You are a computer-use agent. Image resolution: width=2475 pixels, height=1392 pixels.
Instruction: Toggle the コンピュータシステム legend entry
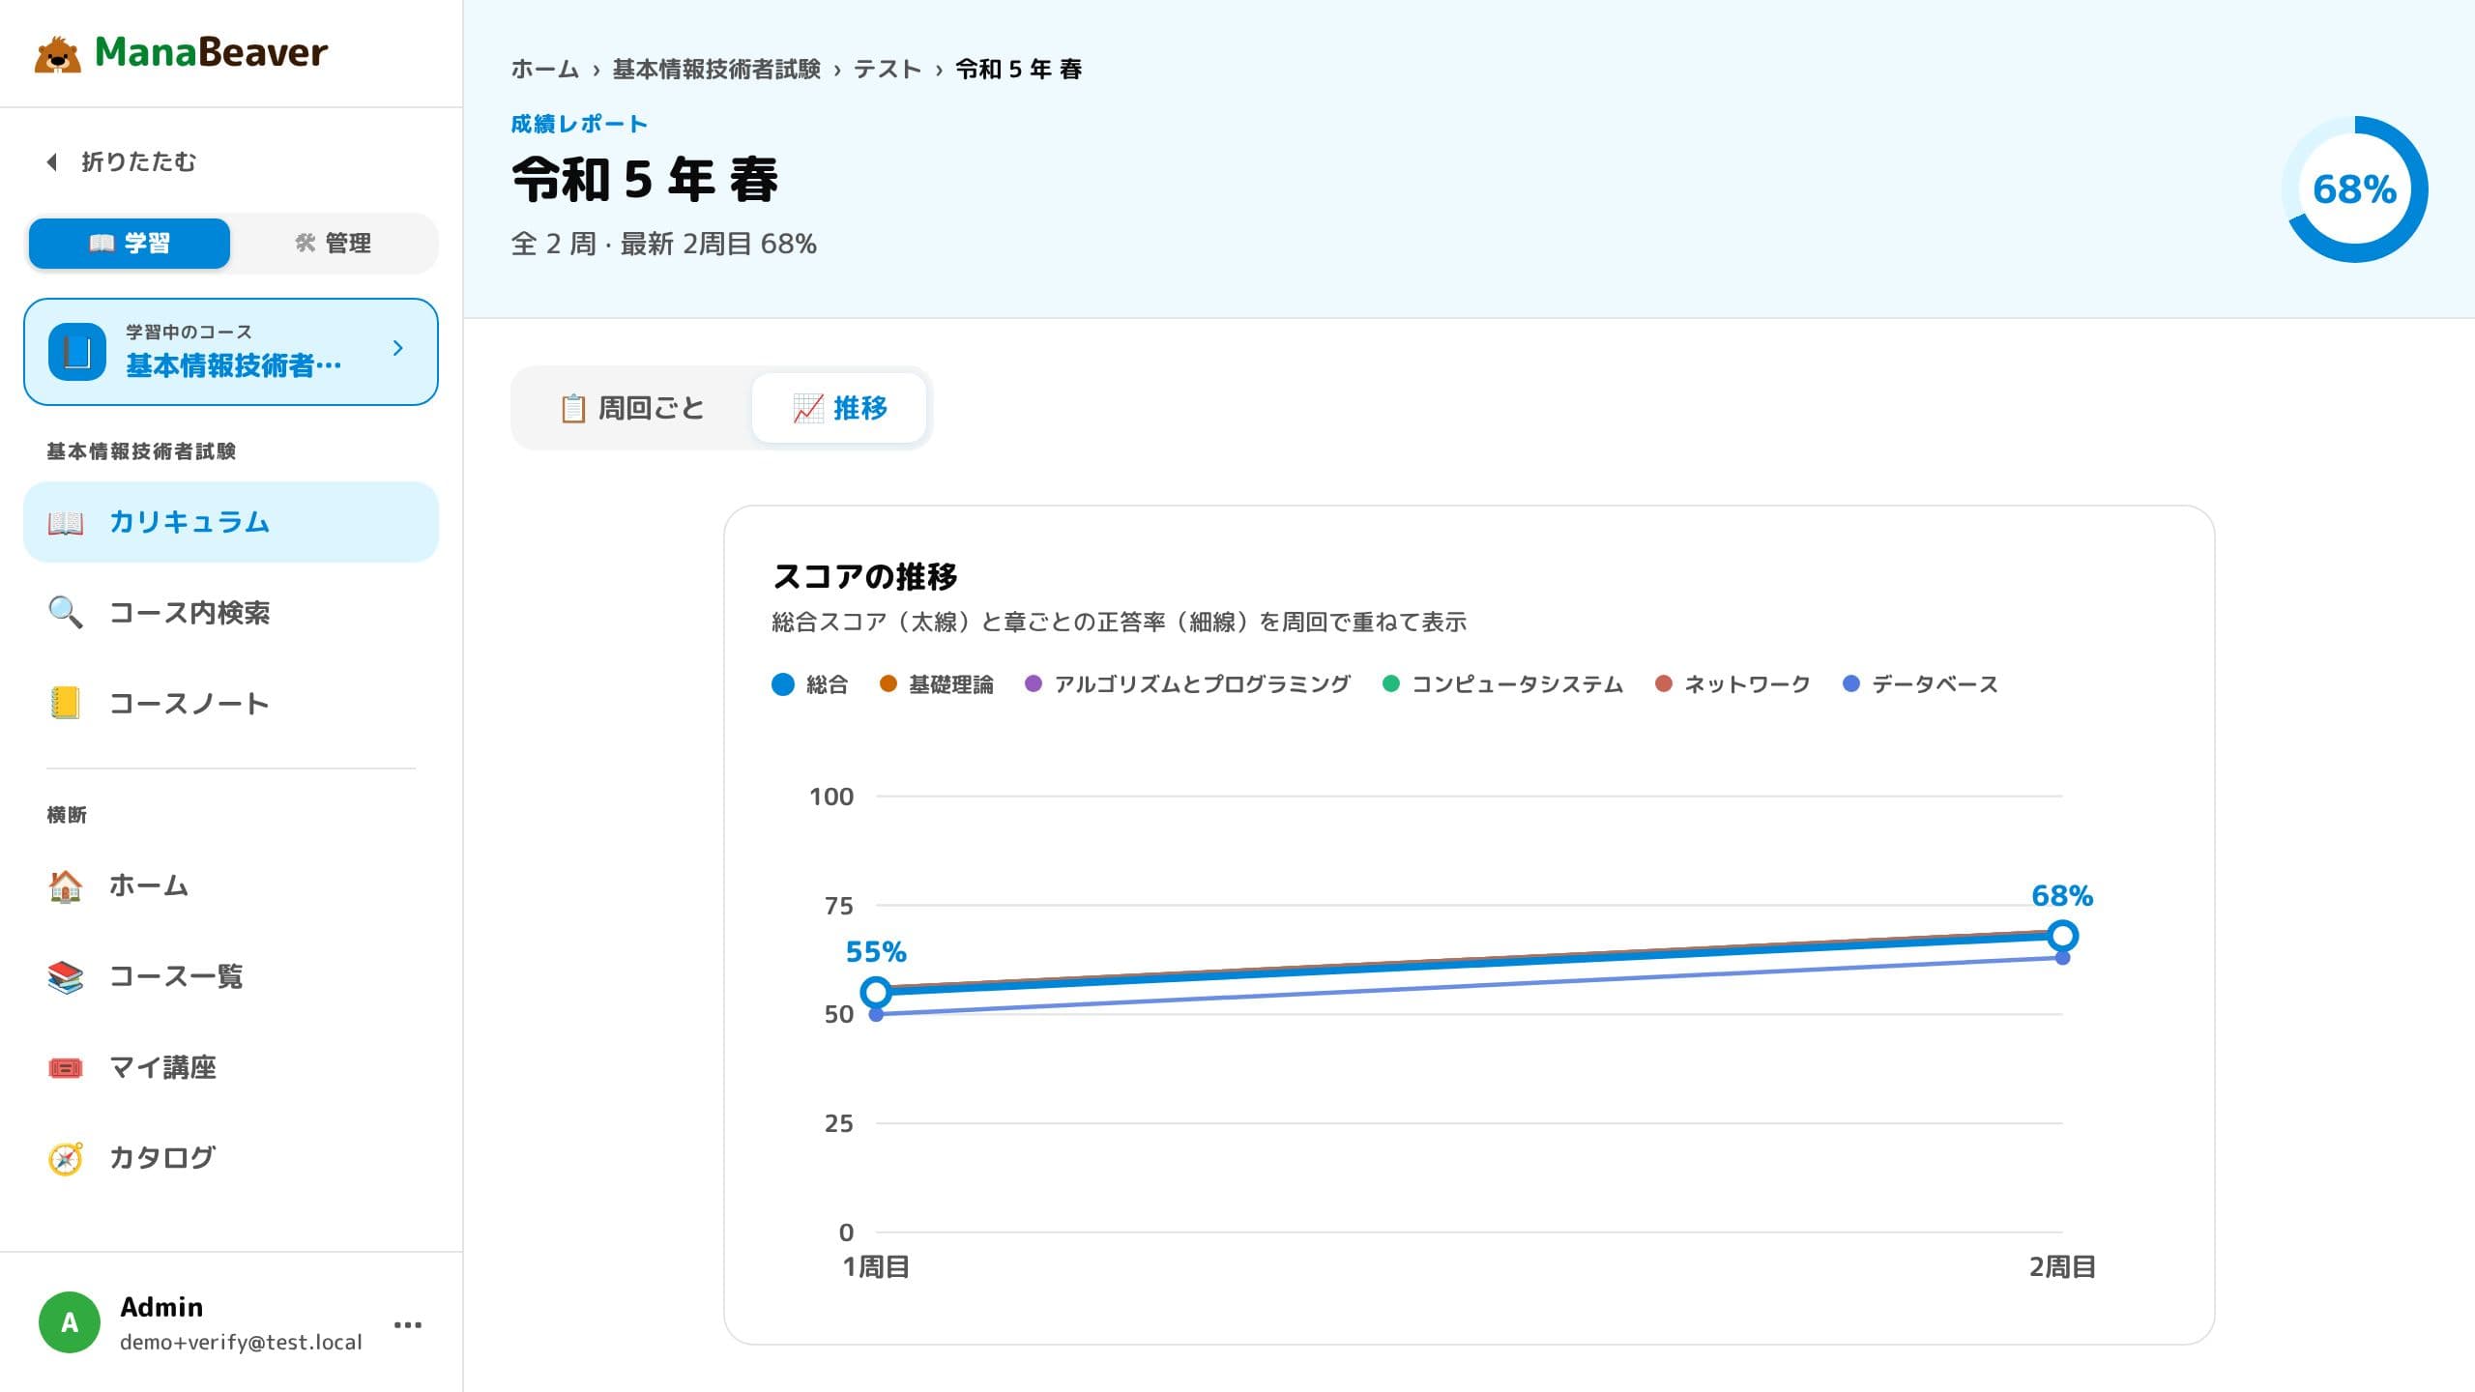coord(1502,684)
